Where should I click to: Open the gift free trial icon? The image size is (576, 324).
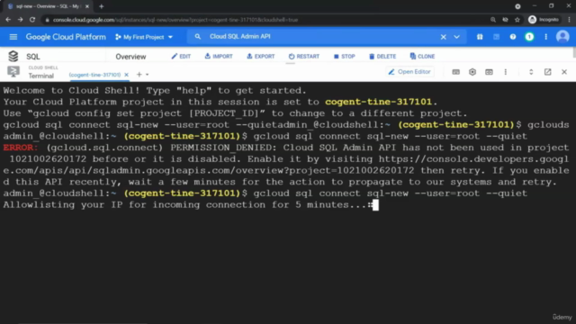click(480, 37)
